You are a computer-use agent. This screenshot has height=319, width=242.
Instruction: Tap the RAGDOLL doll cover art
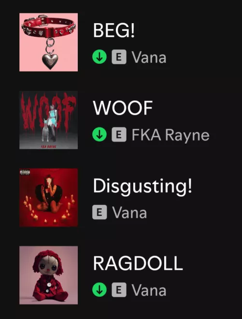(48, 275)
